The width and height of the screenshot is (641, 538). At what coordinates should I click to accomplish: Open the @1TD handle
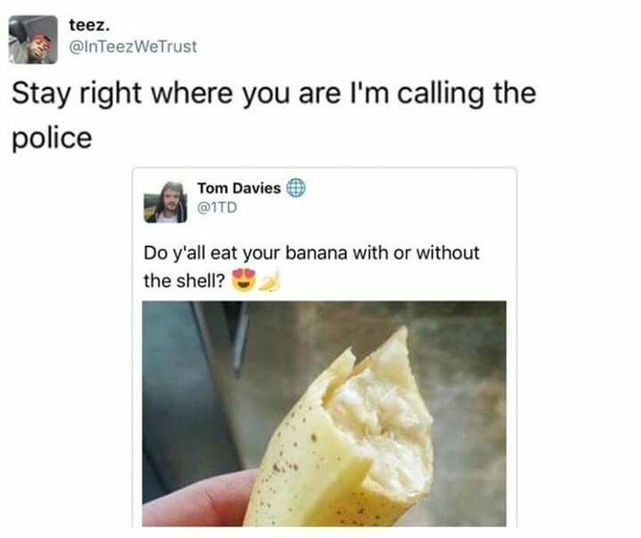[x=217, y=208]
